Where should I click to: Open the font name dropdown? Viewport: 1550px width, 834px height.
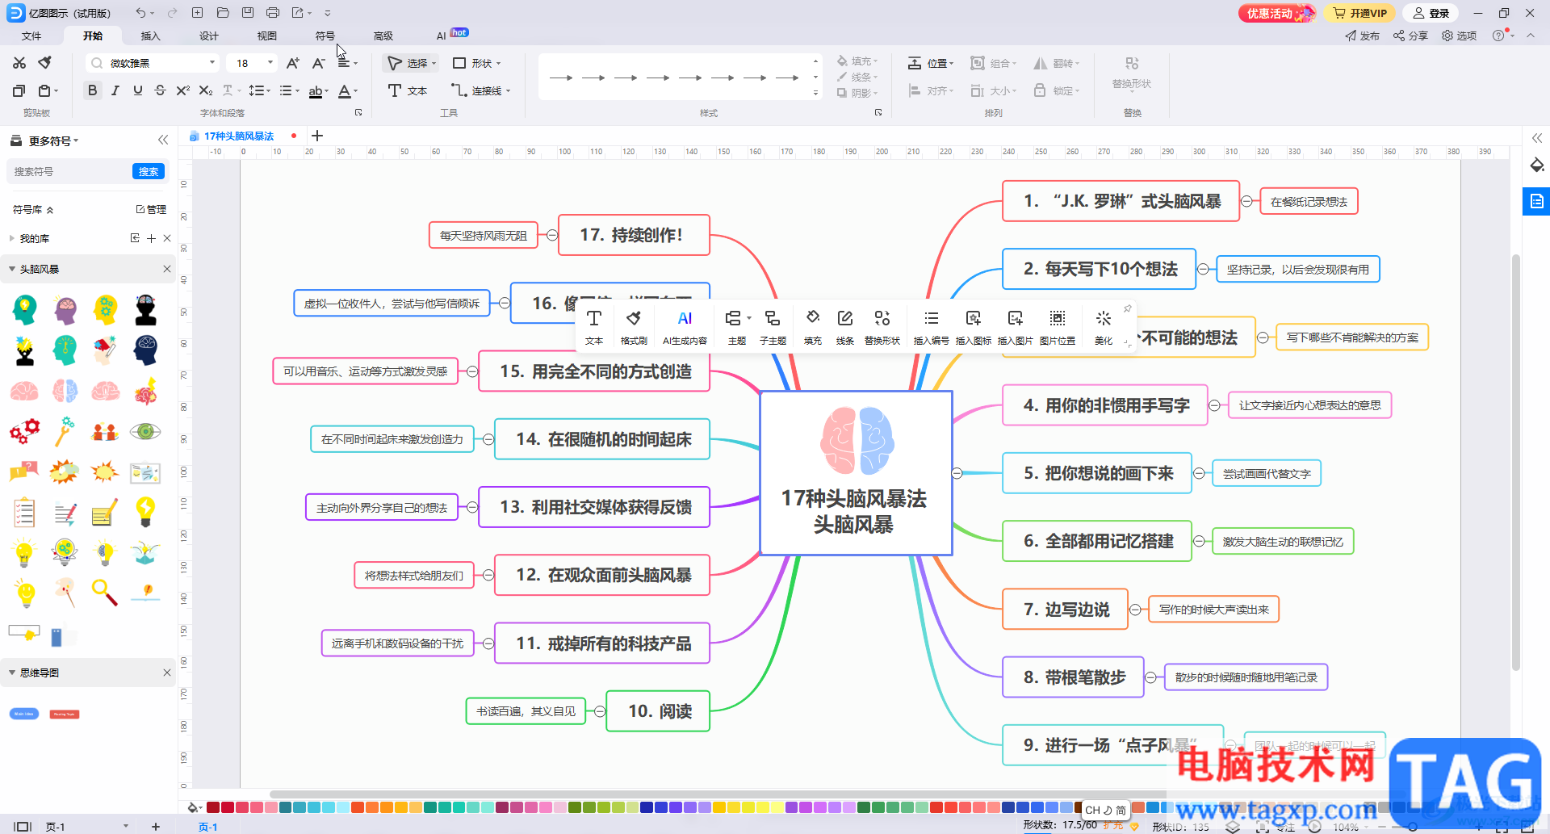pyautogui.click(x=212, y=63)
